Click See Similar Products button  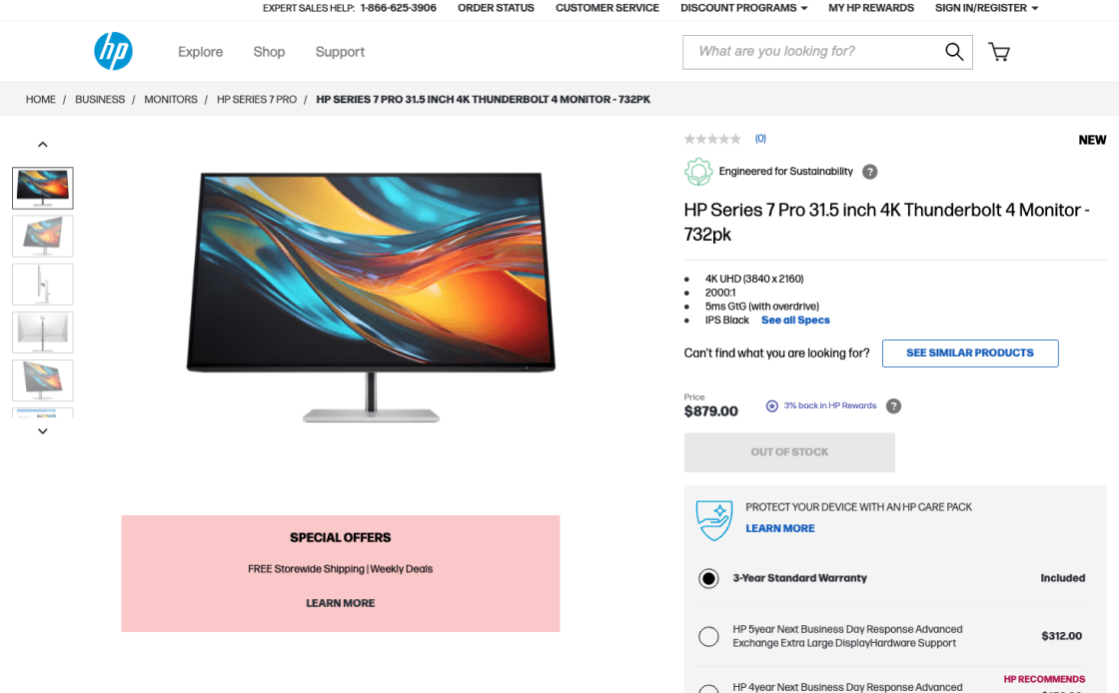click(x=970, y=352)
